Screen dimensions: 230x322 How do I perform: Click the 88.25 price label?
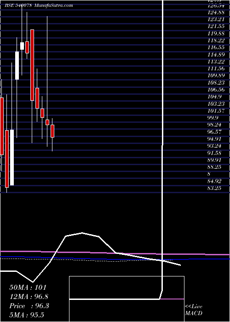pos(214,167)
